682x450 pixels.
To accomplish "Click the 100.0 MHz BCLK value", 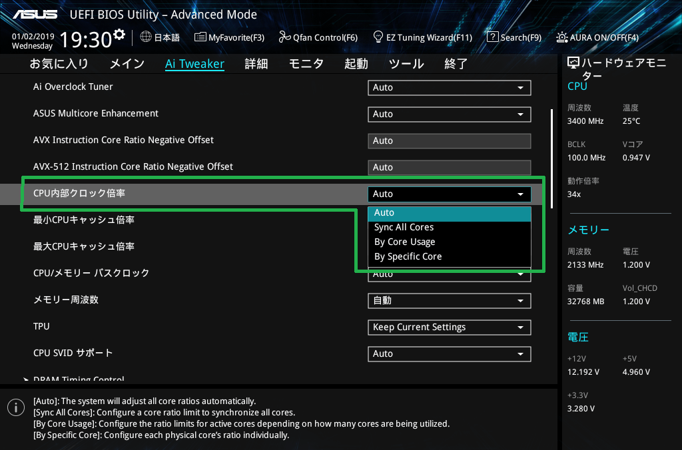I will click(586, 157).
